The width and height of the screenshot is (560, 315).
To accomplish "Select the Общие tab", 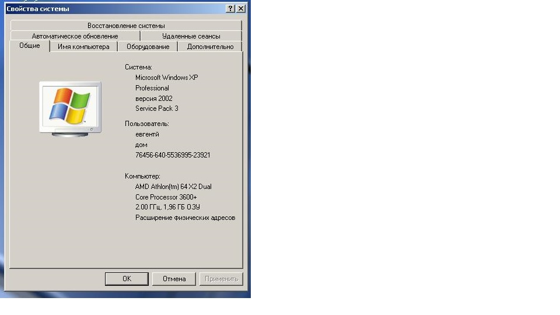I will 30,45.
